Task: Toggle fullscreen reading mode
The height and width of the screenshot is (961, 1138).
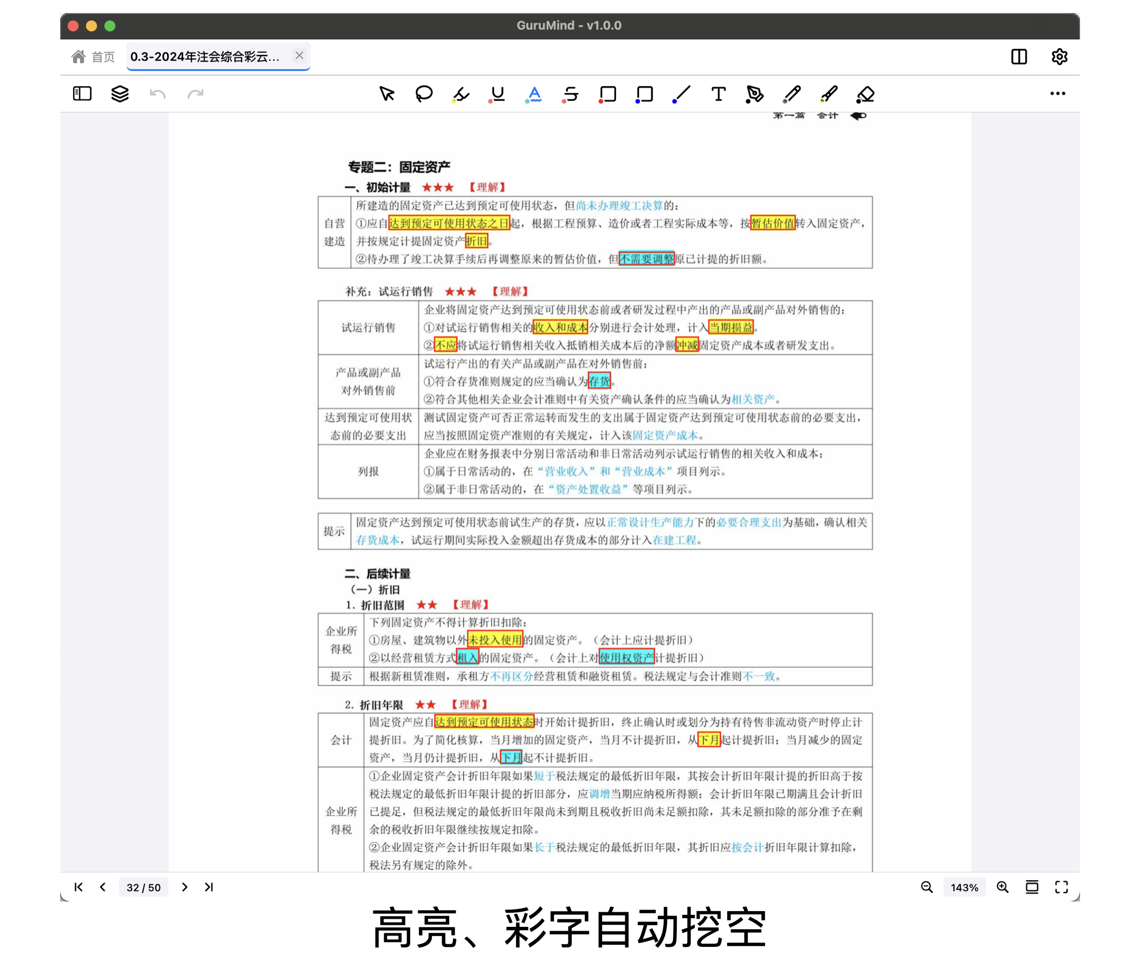Action: pyautogui.click(x=1061, y=887)
